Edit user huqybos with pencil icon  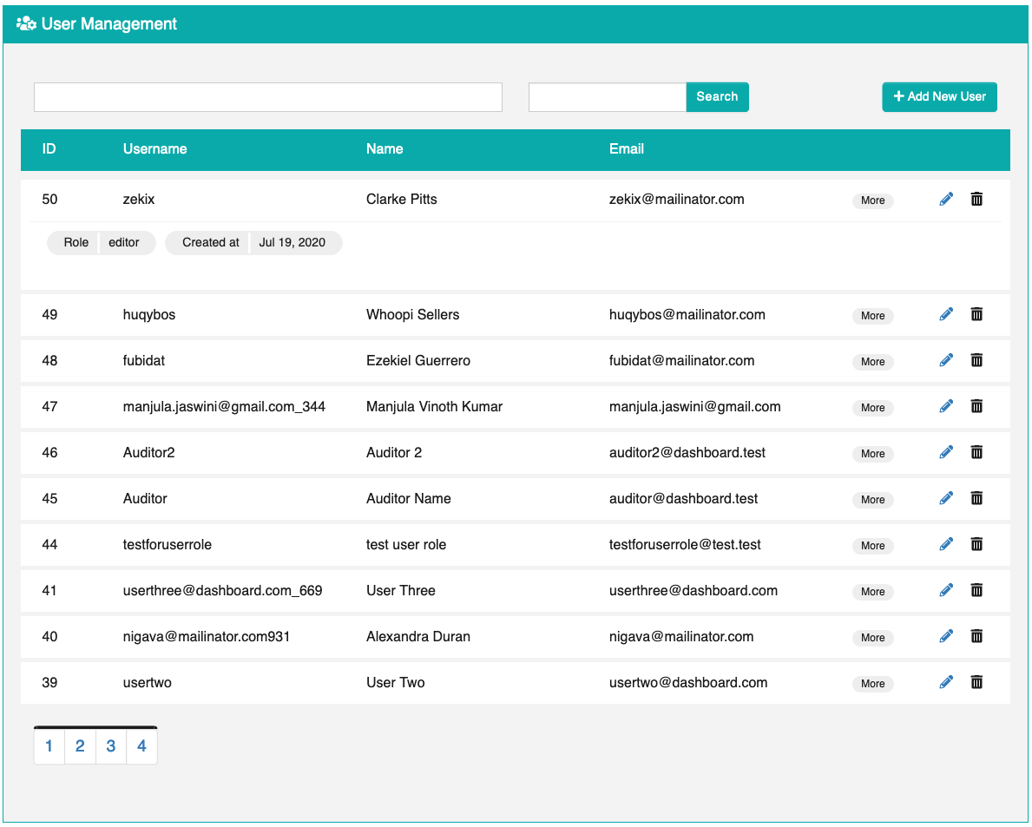click(946, 314)
